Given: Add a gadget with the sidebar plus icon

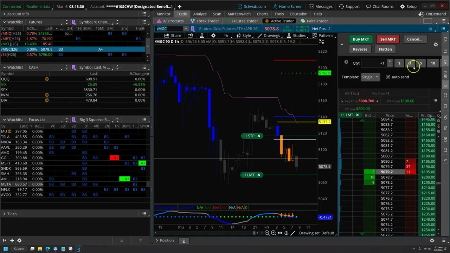Looking at the screenshot, I should click(12, 240).
